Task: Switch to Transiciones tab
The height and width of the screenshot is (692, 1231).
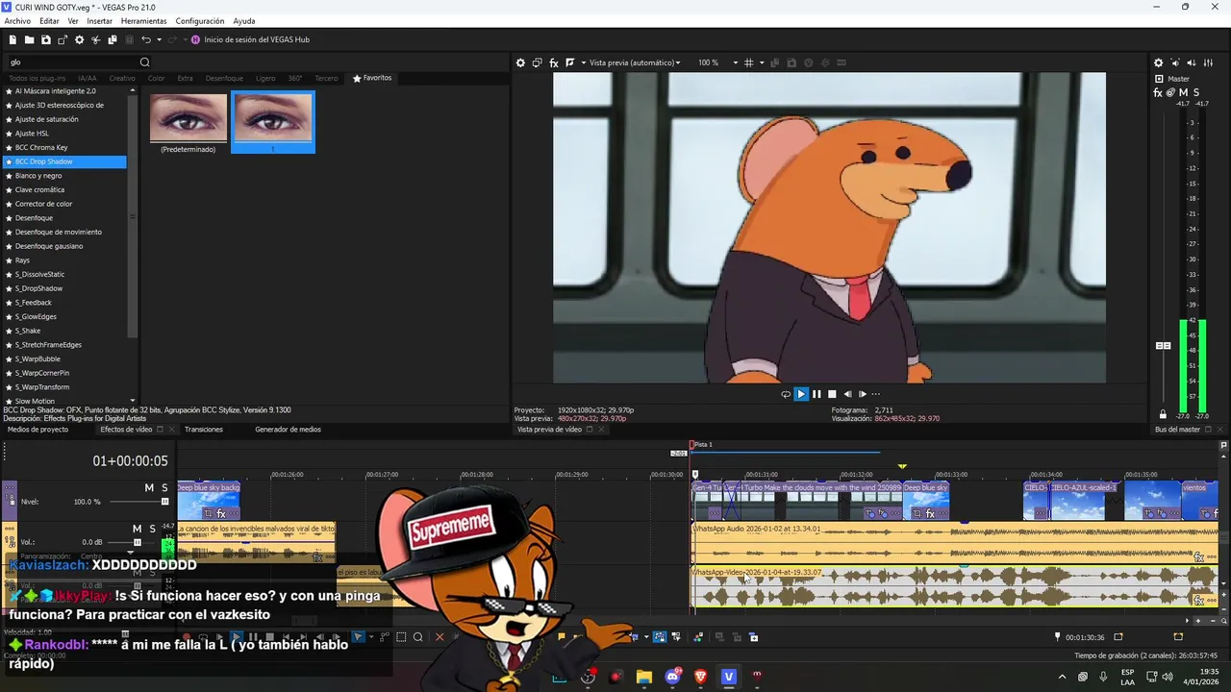Action: 204,430
